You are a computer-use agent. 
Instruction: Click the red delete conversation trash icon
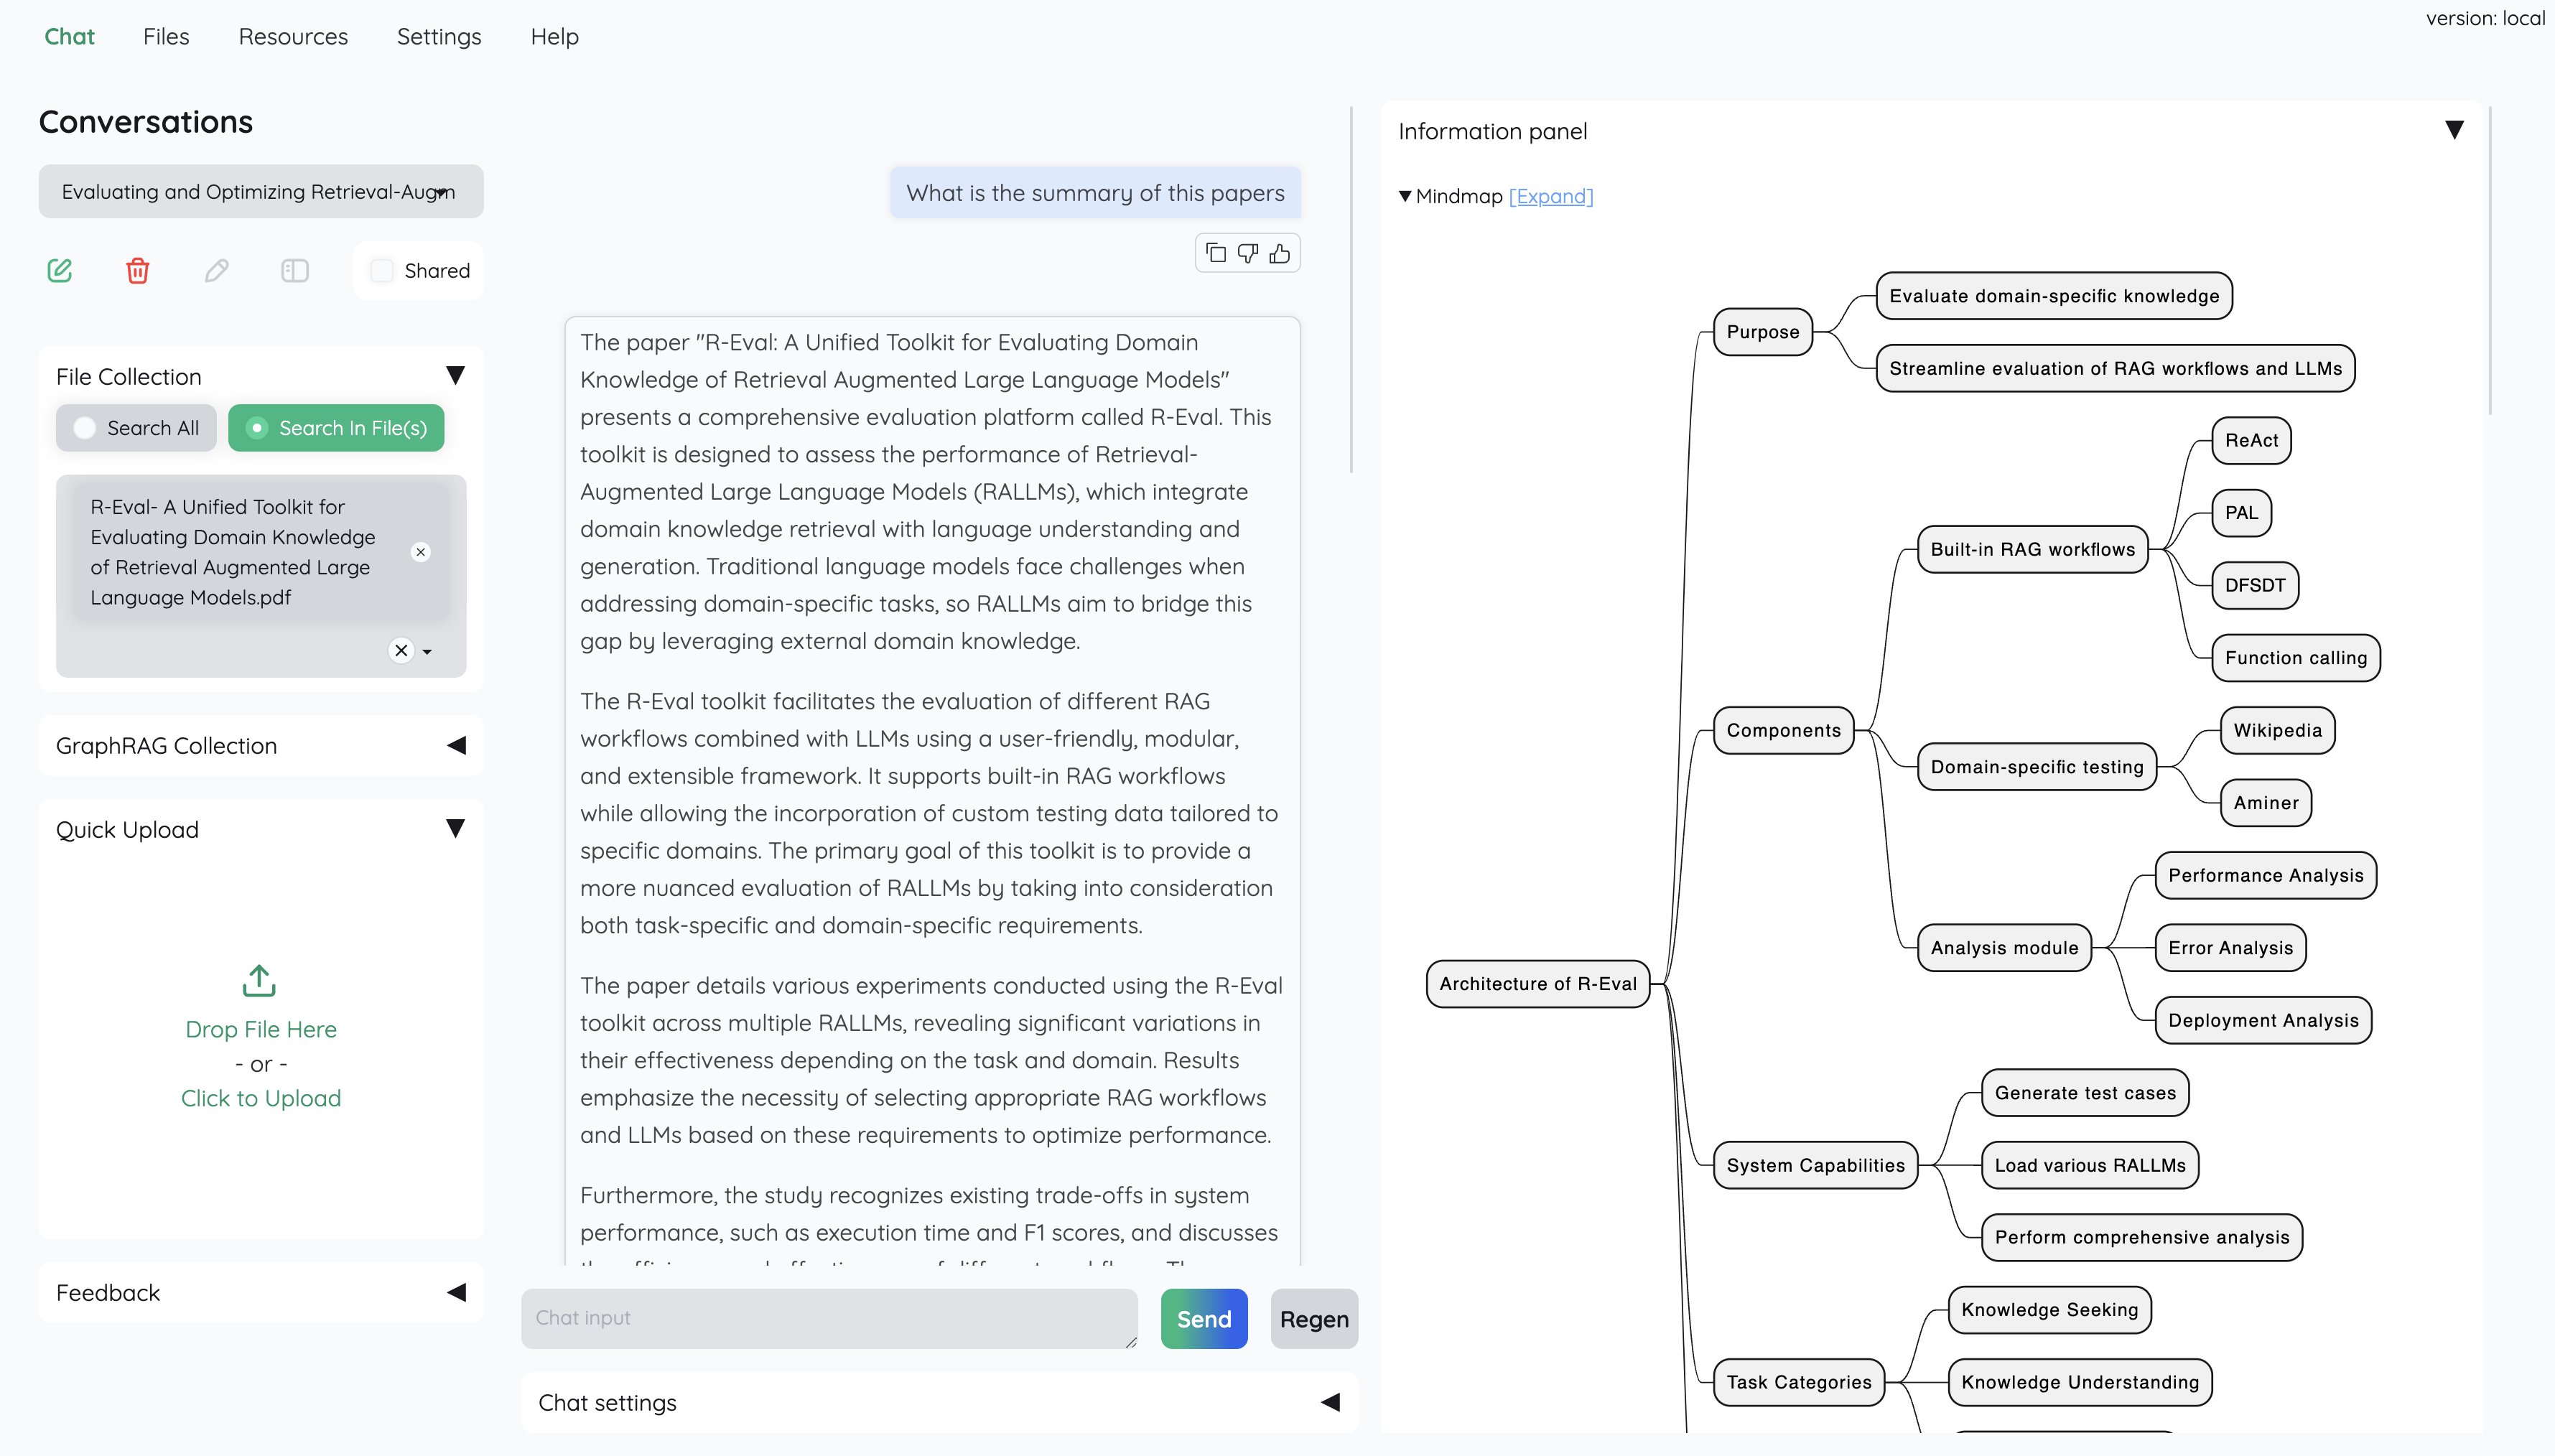pyautogui.click(x=138, y=270)
